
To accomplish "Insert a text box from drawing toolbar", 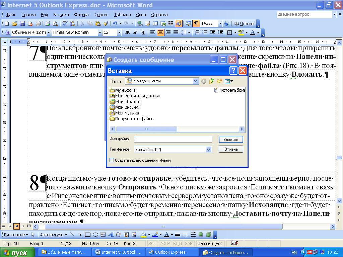I will [103, 235].
